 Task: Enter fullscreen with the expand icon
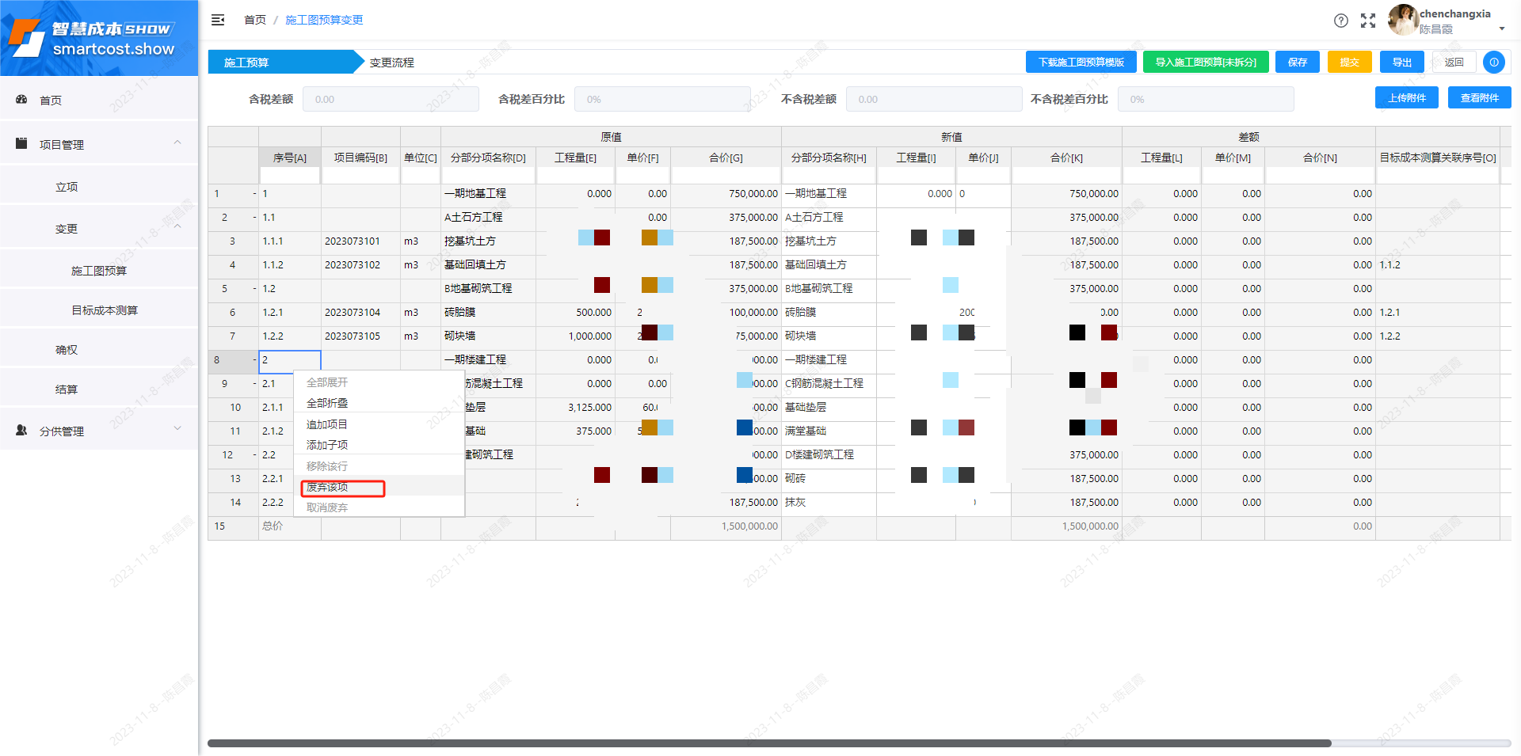click(x=1368, y=21)
